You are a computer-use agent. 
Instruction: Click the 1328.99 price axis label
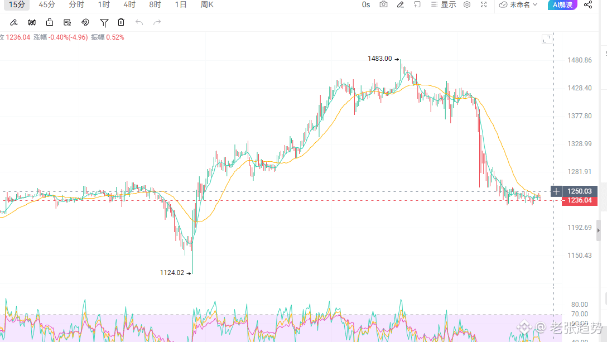(580, 144)
